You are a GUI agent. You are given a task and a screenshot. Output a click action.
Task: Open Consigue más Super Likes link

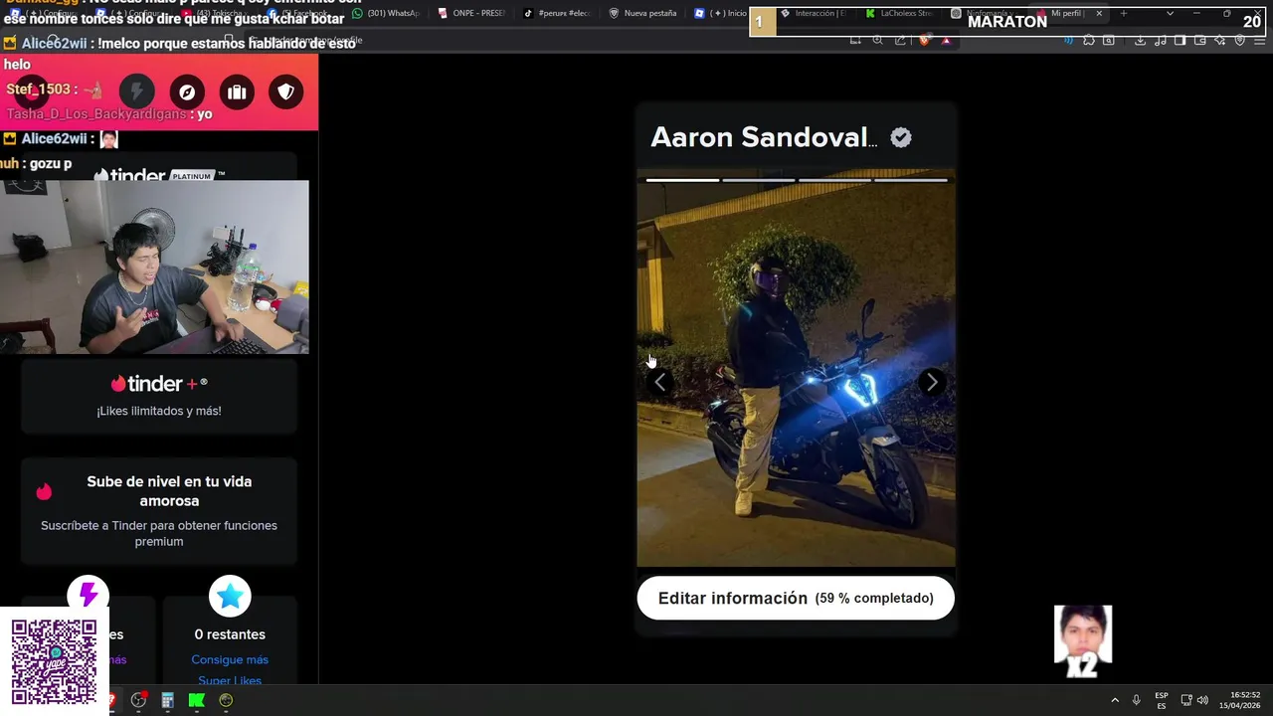click(230, 670)
